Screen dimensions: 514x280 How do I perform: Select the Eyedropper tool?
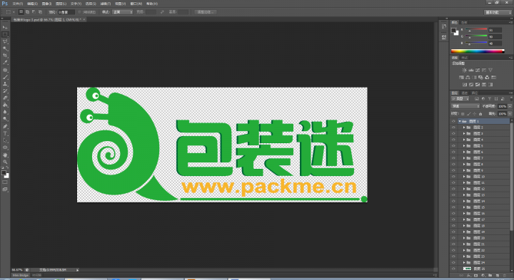point(5,63)
